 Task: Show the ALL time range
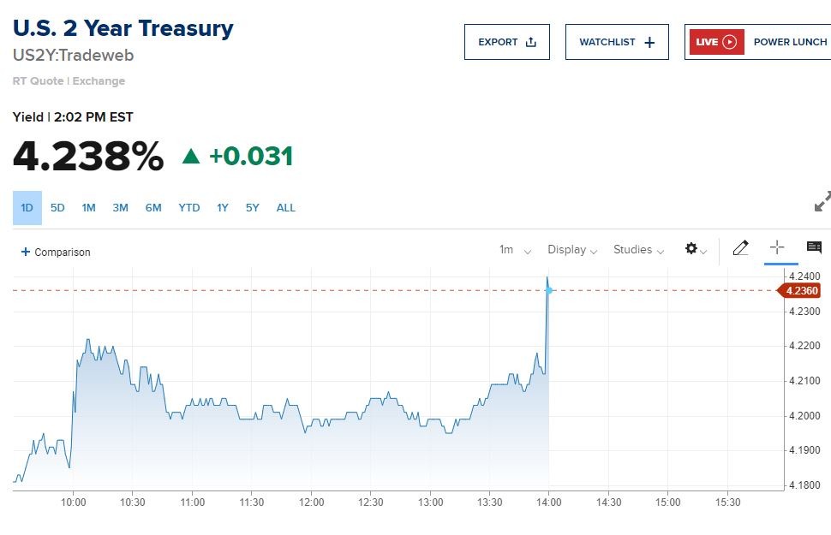click(286, 208)
